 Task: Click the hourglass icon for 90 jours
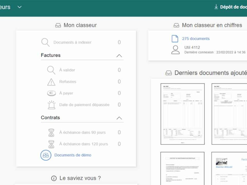coord(51,132)
